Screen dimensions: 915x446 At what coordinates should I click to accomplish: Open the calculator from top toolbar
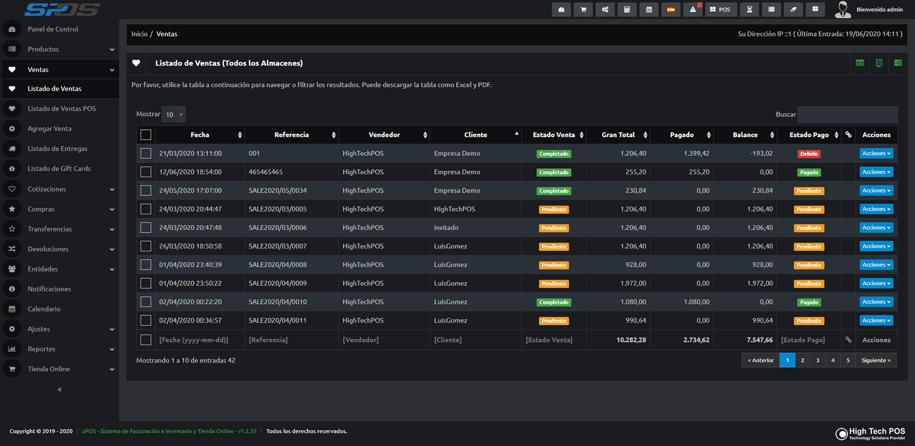pos(627,10)
